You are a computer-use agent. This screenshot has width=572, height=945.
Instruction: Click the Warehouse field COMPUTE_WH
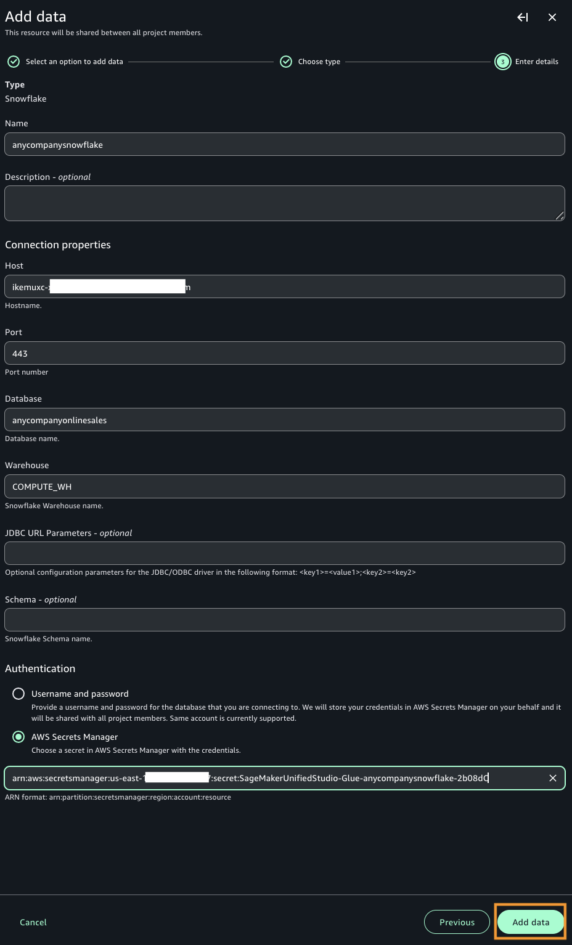285,487
